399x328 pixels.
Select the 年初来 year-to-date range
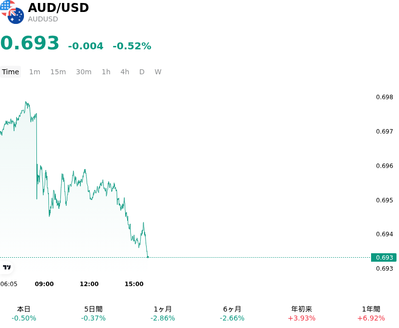click(302, 314)
